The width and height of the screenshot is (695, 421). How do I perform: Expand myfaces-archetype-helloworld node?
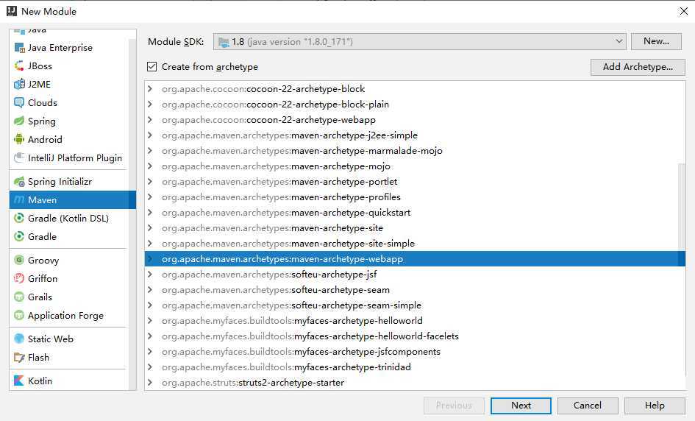[x=150, y=321]
